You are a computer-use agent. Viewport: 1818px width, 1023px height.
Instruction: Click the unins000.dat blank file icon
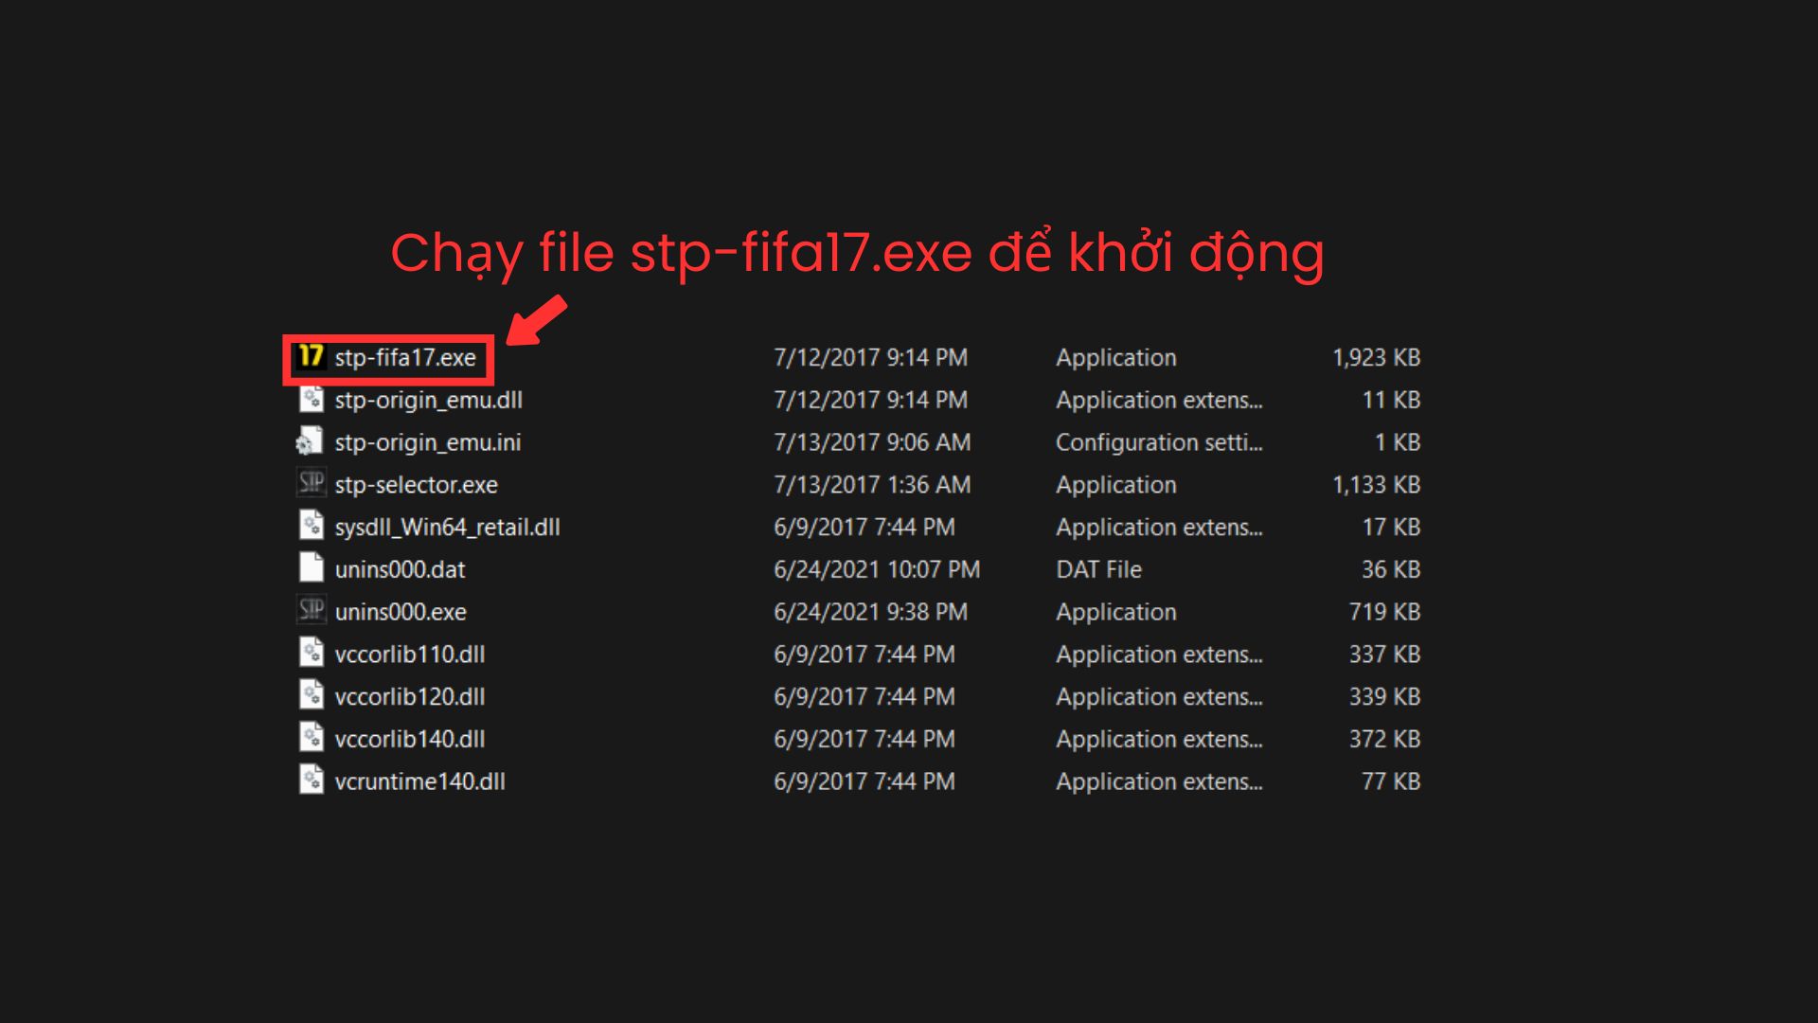(x=311, y=568)
